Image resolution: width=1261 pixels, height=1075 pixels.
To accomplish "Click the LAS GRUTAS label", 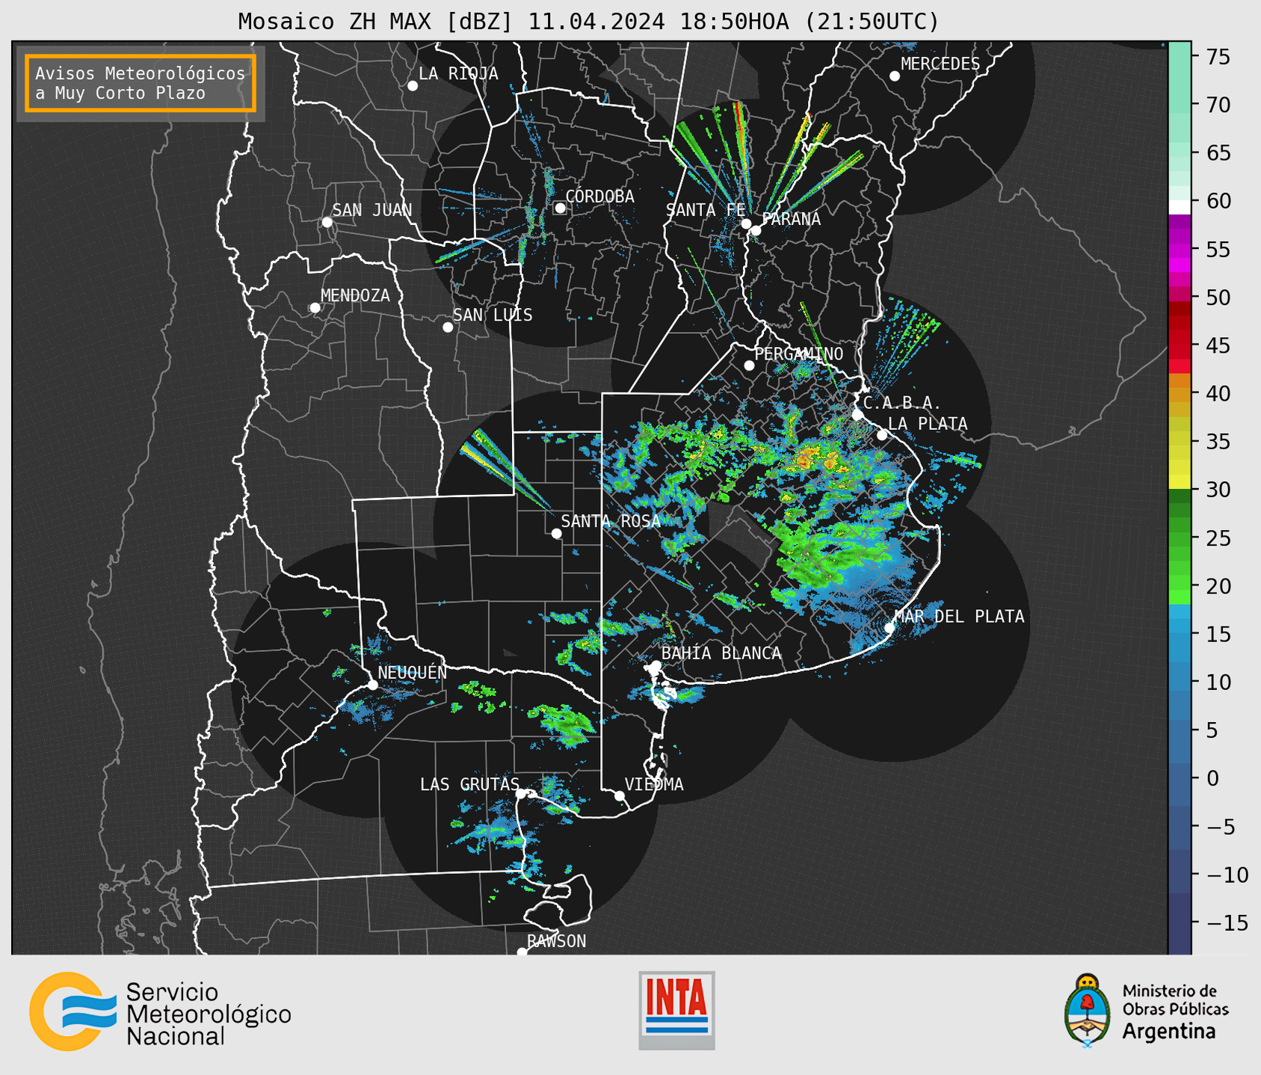I will tap(469, 784).
